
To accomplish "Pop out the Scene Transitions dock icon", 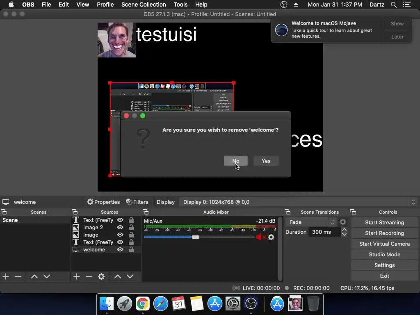I will tap(288, 212).
